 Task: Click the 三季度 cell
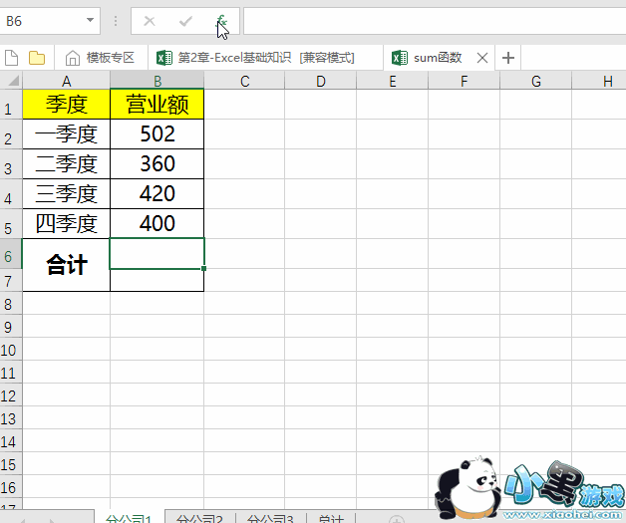tap(66, 194)
